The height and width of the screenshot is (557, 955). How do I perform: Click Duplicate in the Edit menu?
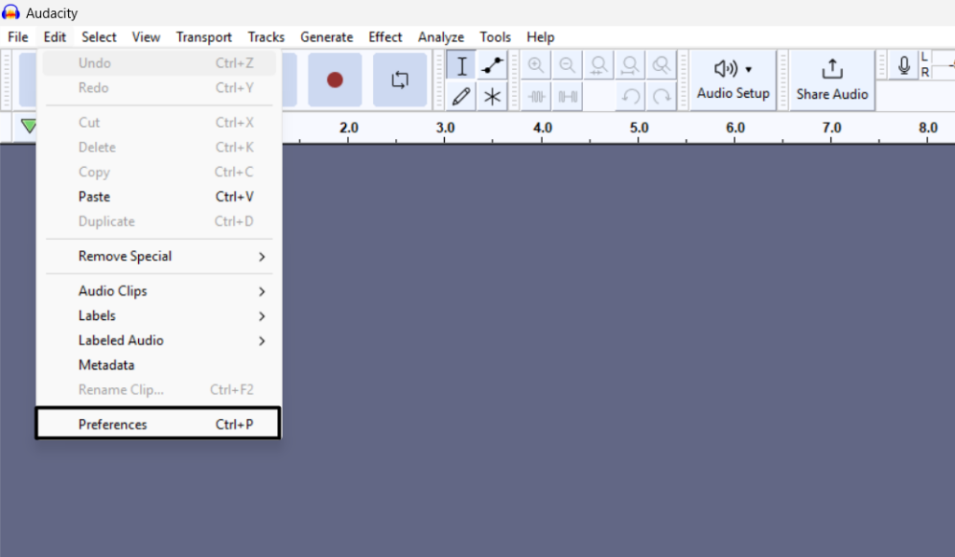coord(159,221)
